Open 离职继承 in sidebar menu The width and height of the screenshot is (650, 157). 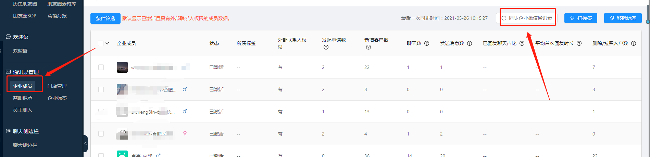point(23,98)
